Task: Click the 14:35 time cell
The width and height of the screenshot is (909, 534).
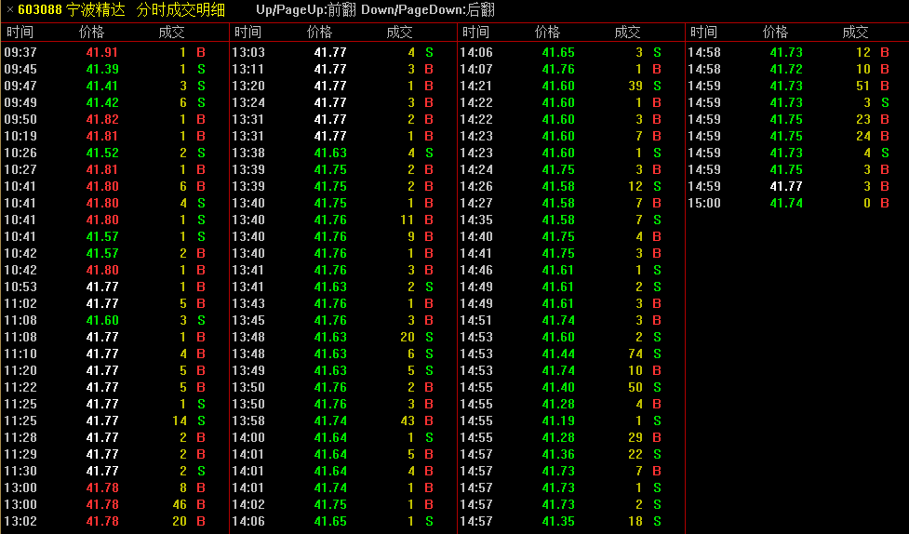Action: point(476,220)
